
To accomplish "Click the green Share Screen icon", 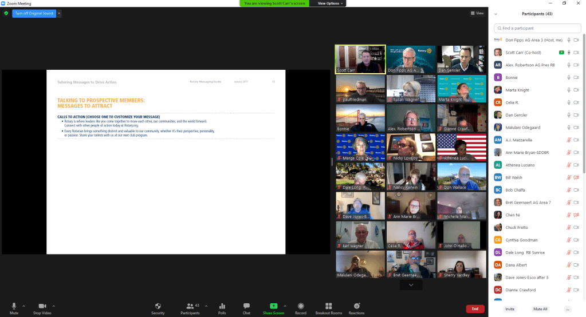I will 273,306.
